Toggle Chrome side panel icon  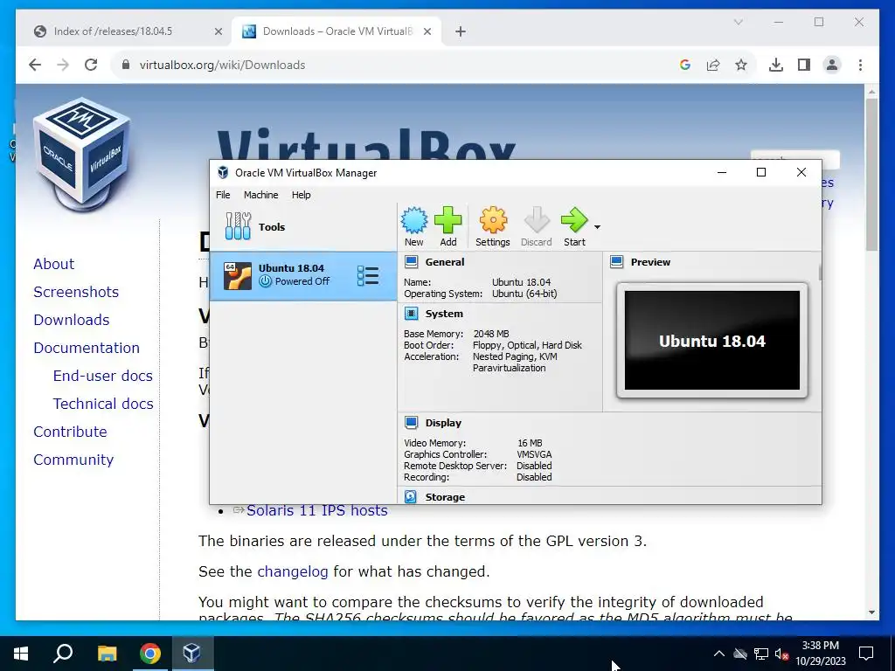pos(804,65)
